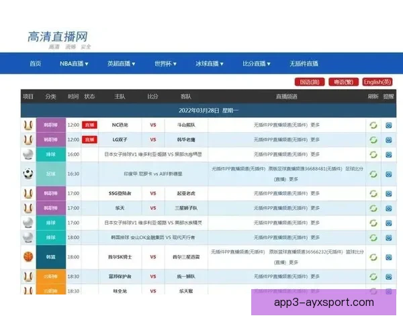Expand the NBA直播 dropdown menu
The height and width of the screenshot is (322, 403).
tap(74, 64)
